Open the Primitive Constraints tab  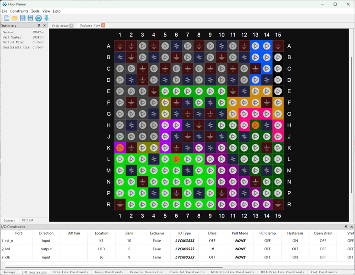click(71, 272)
